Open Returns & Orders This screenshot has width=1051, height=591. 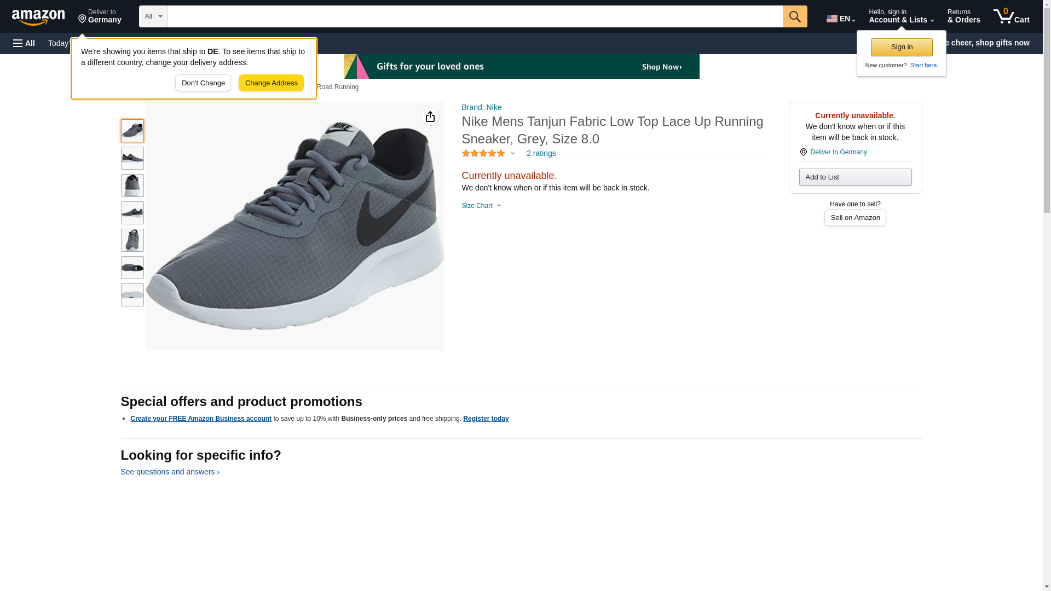coord(963,16)
